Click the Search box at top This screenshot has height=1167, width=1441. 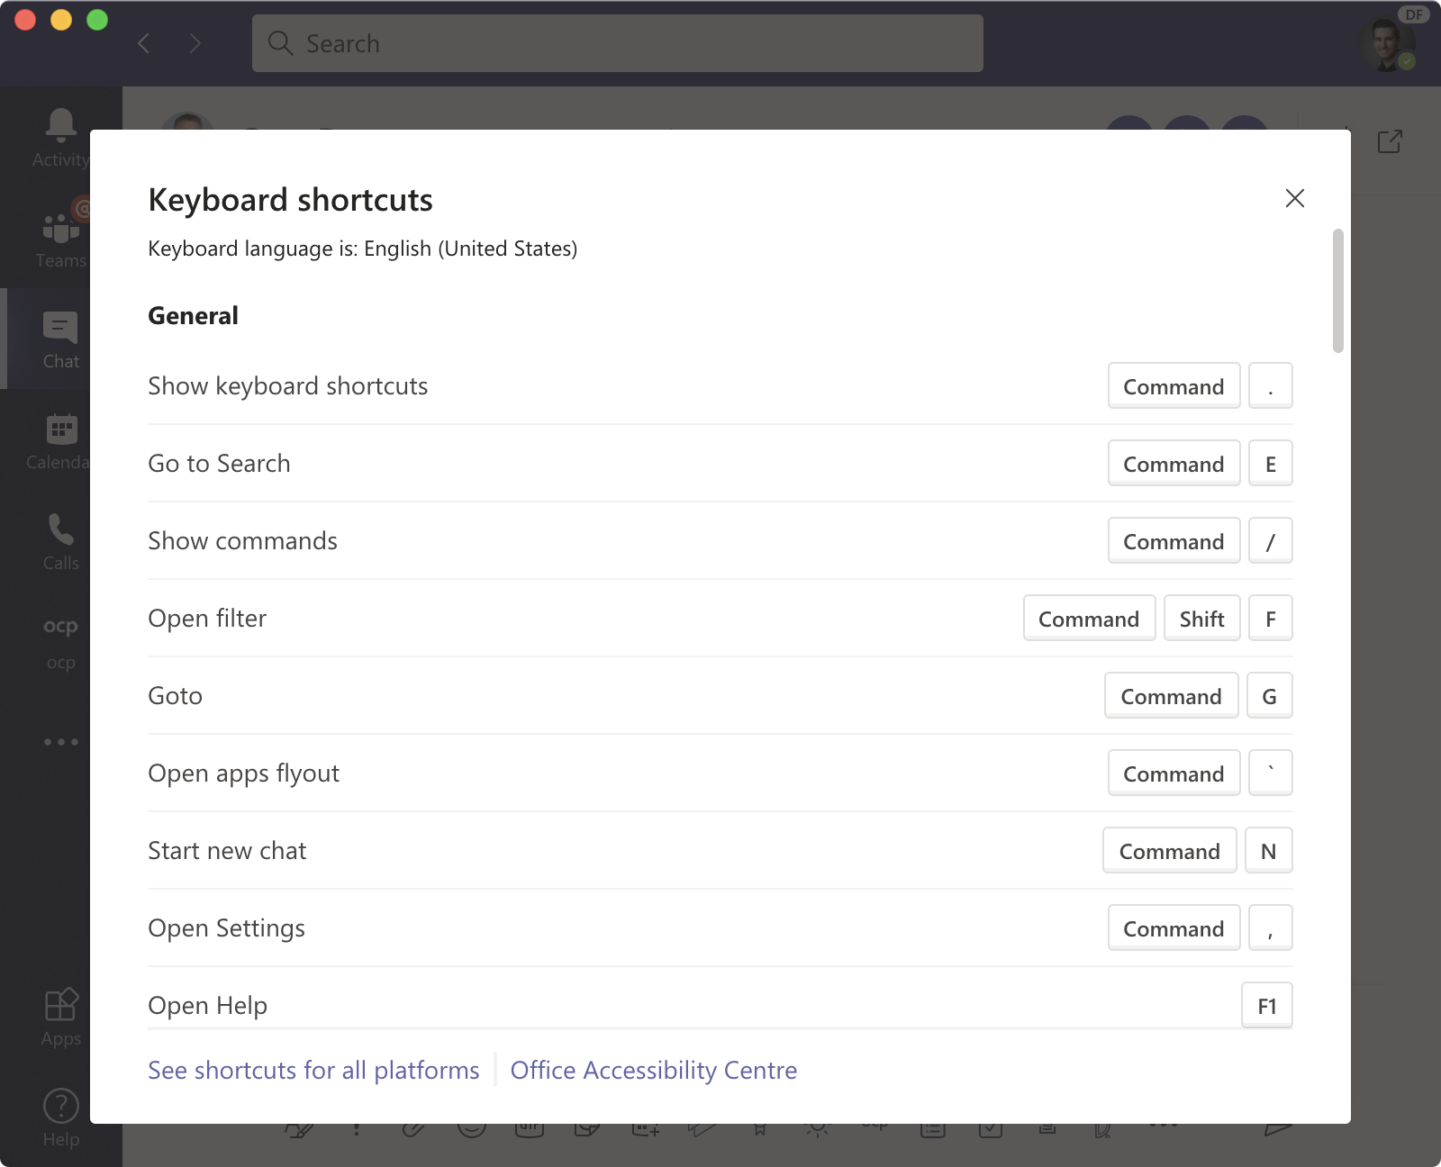[618, 43]
